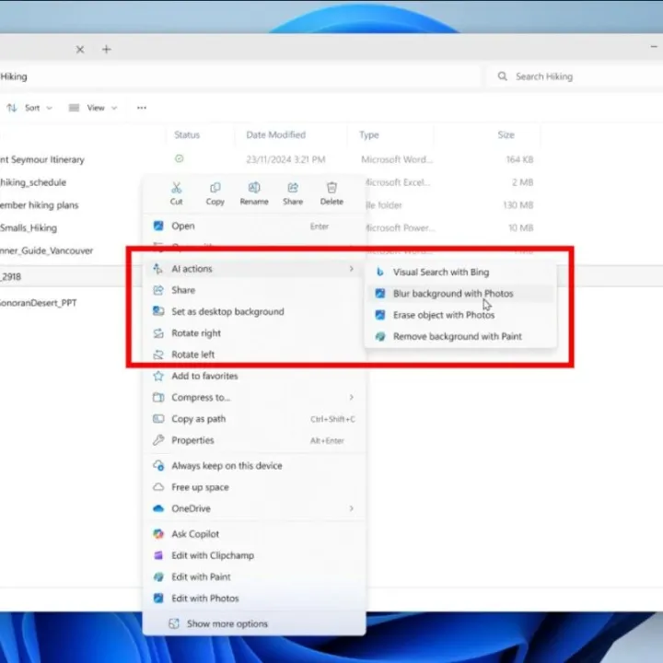Click the star icon for Add to favorites
Screen dimensions: 663x663
[x=158, y=376]
